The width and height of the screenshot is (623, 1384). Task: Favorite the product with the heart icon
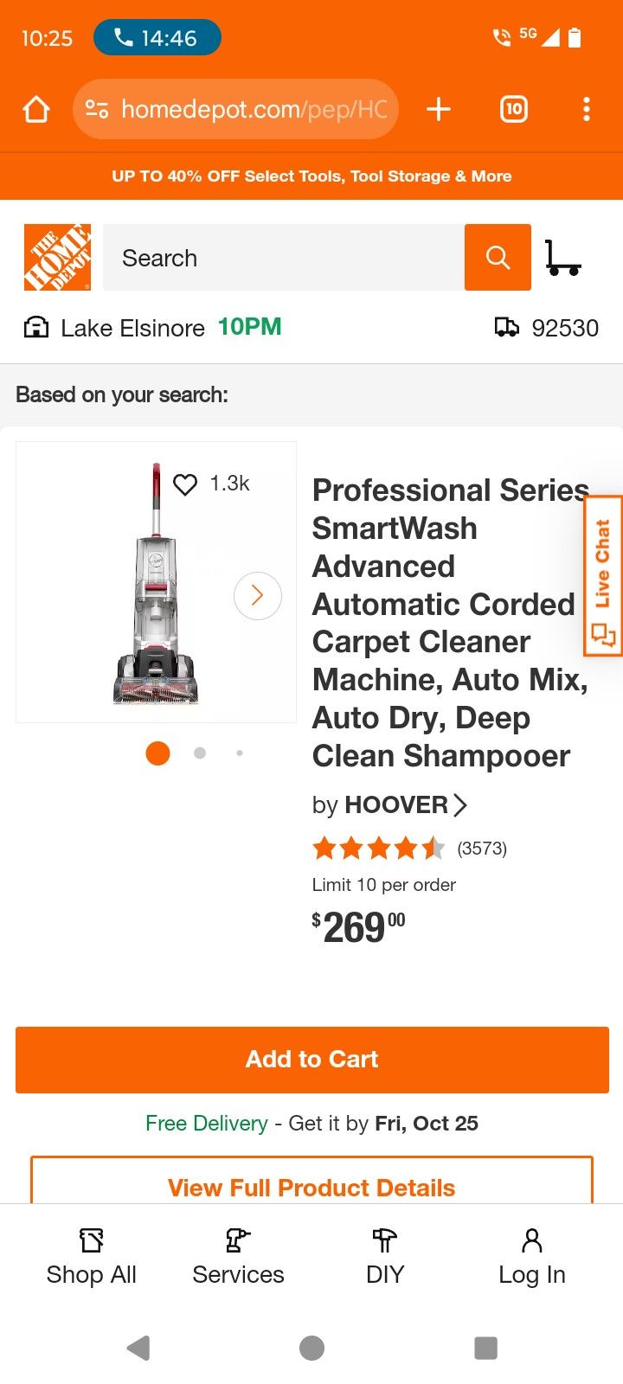[185, 484]
